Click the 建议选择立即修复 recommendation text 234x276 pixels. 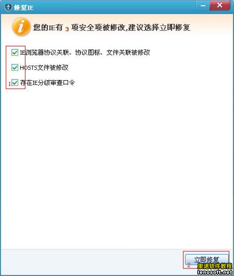pos(159,27)
